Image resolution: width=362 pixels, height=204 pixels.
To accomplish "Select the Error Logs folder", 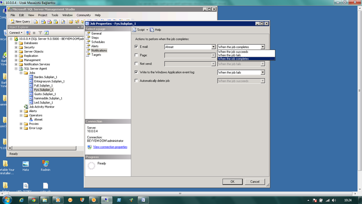I will point(36,128).
